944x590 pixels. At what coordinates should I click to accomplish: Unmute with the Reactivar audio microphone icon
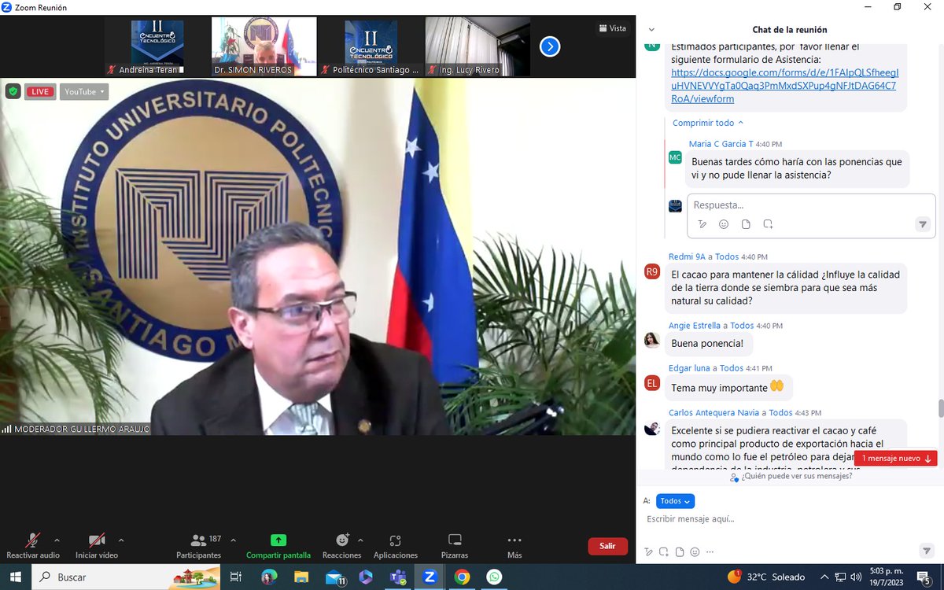[x=32, y=540]
